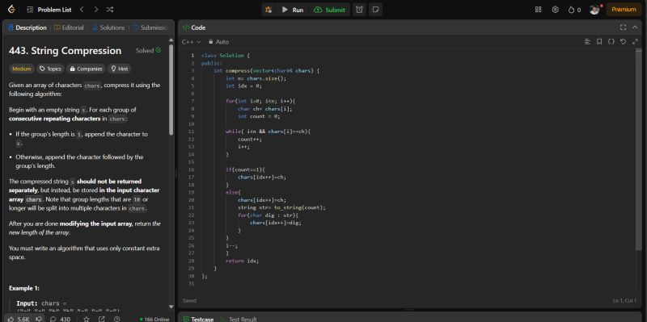Show the Companies locked tag

click(86, 69)
